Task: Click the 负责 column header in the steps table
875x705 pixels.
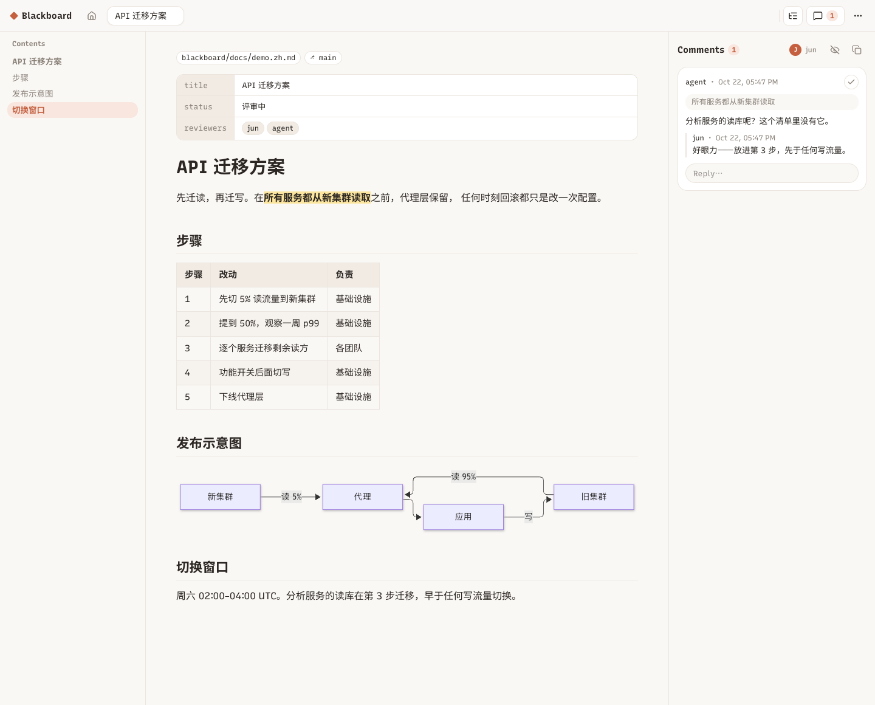Action: pos(353,275)
